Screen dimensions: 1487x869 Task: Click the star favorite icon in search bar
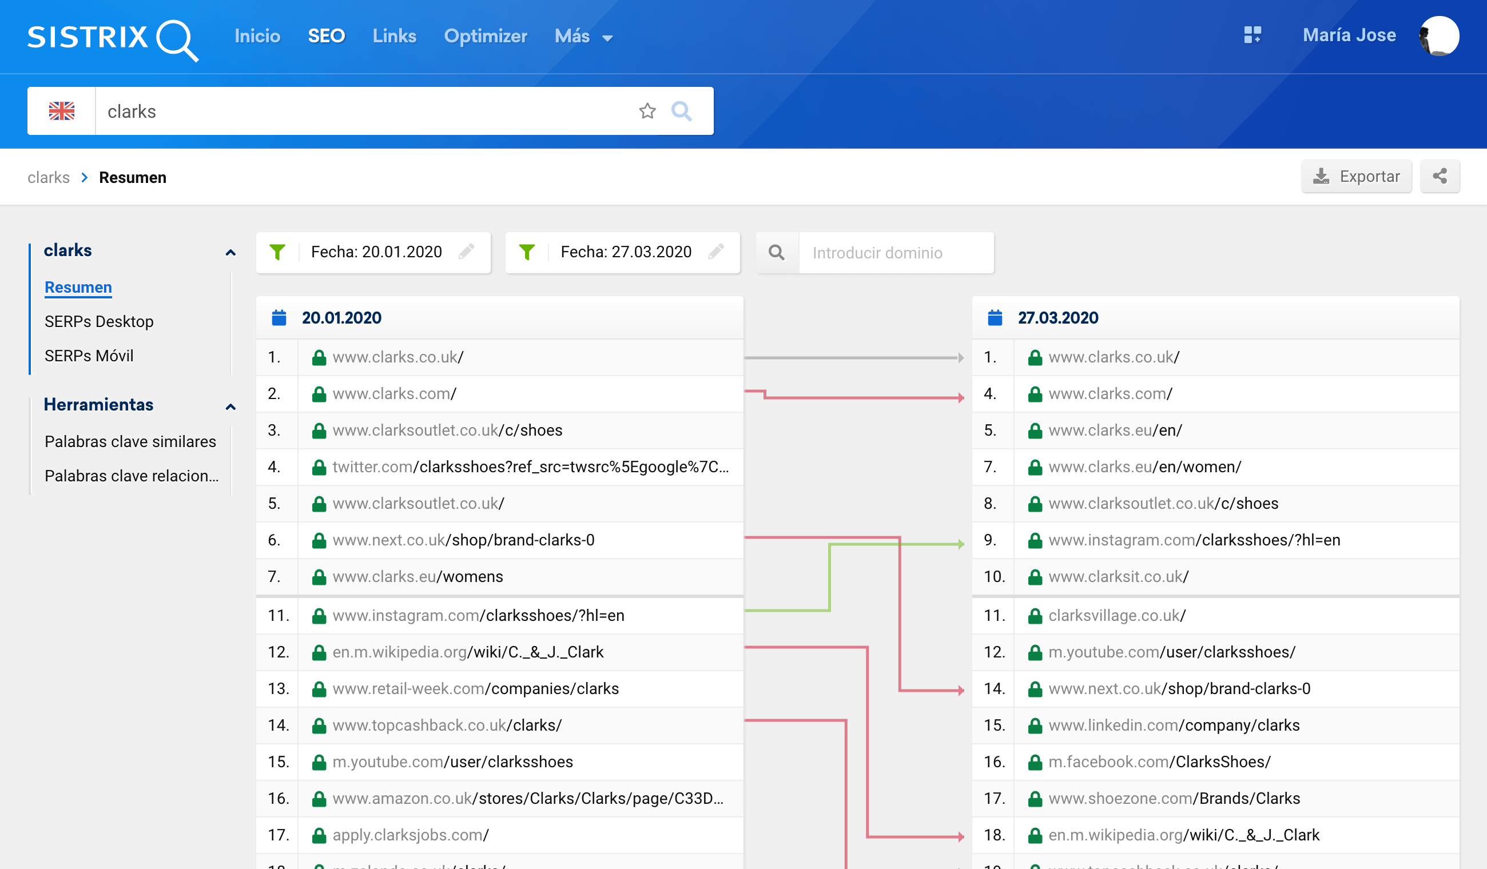tap(647, 111)
